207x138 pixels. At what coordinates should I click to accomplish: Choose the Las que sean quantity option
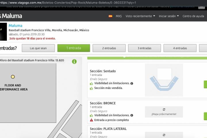click(x=38, y=48)
